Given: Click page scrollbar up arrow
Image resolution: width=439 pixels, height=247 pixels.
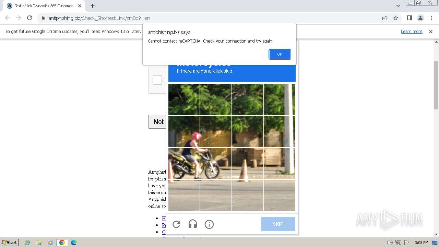Looking at the screenshot, I should (x=436, y=42).
